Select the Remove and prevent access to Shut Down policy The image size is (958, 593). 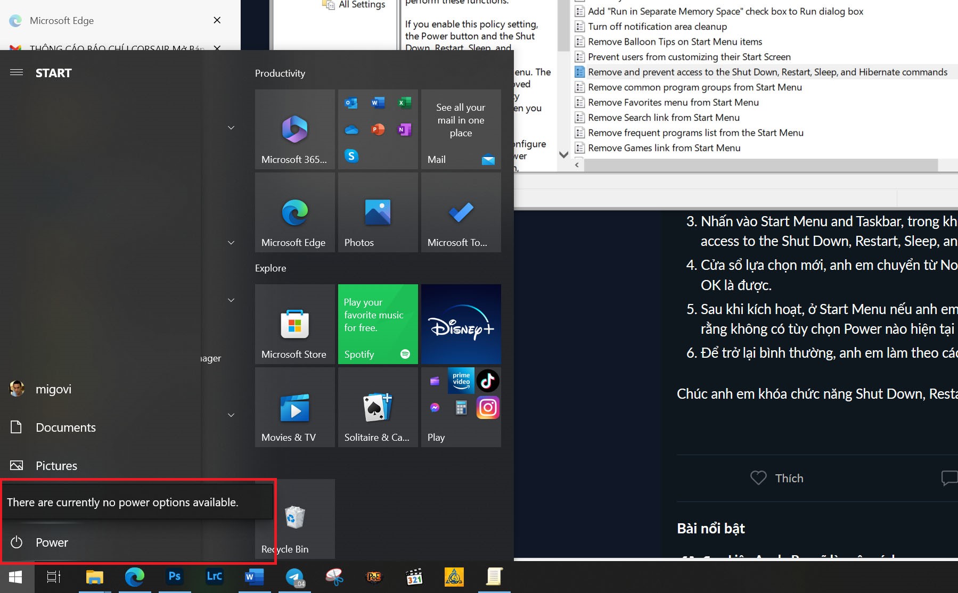pos(767,72)
